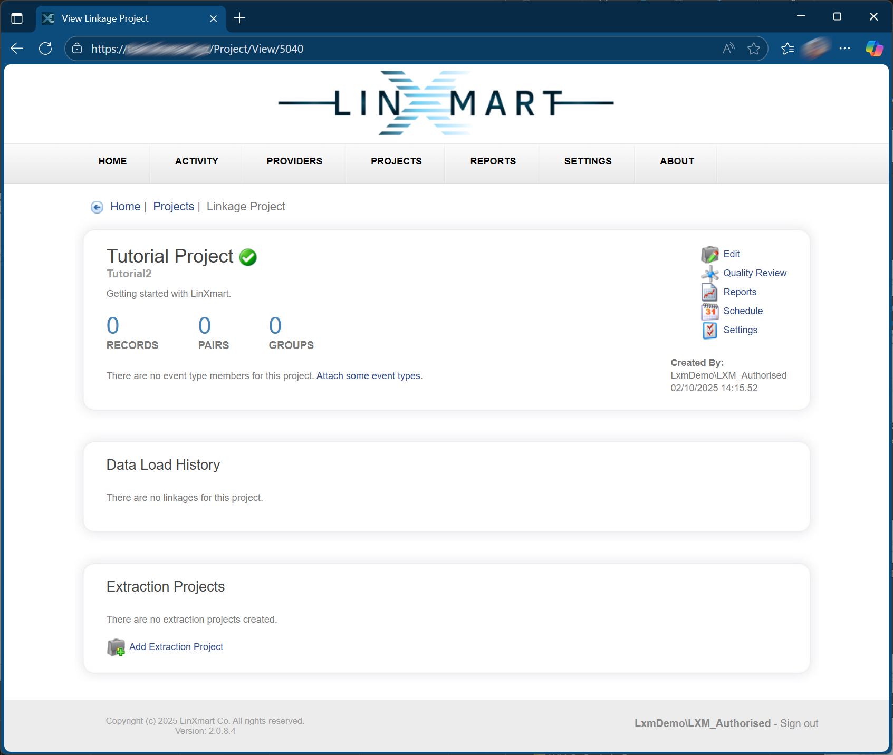Viewport: 893px width, 755px height.
Task: Click the Sign out link
Action: pos(799,723)
